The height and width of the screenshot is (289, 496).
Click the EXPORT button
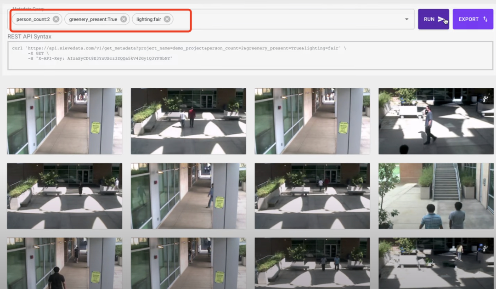point(473,19)
